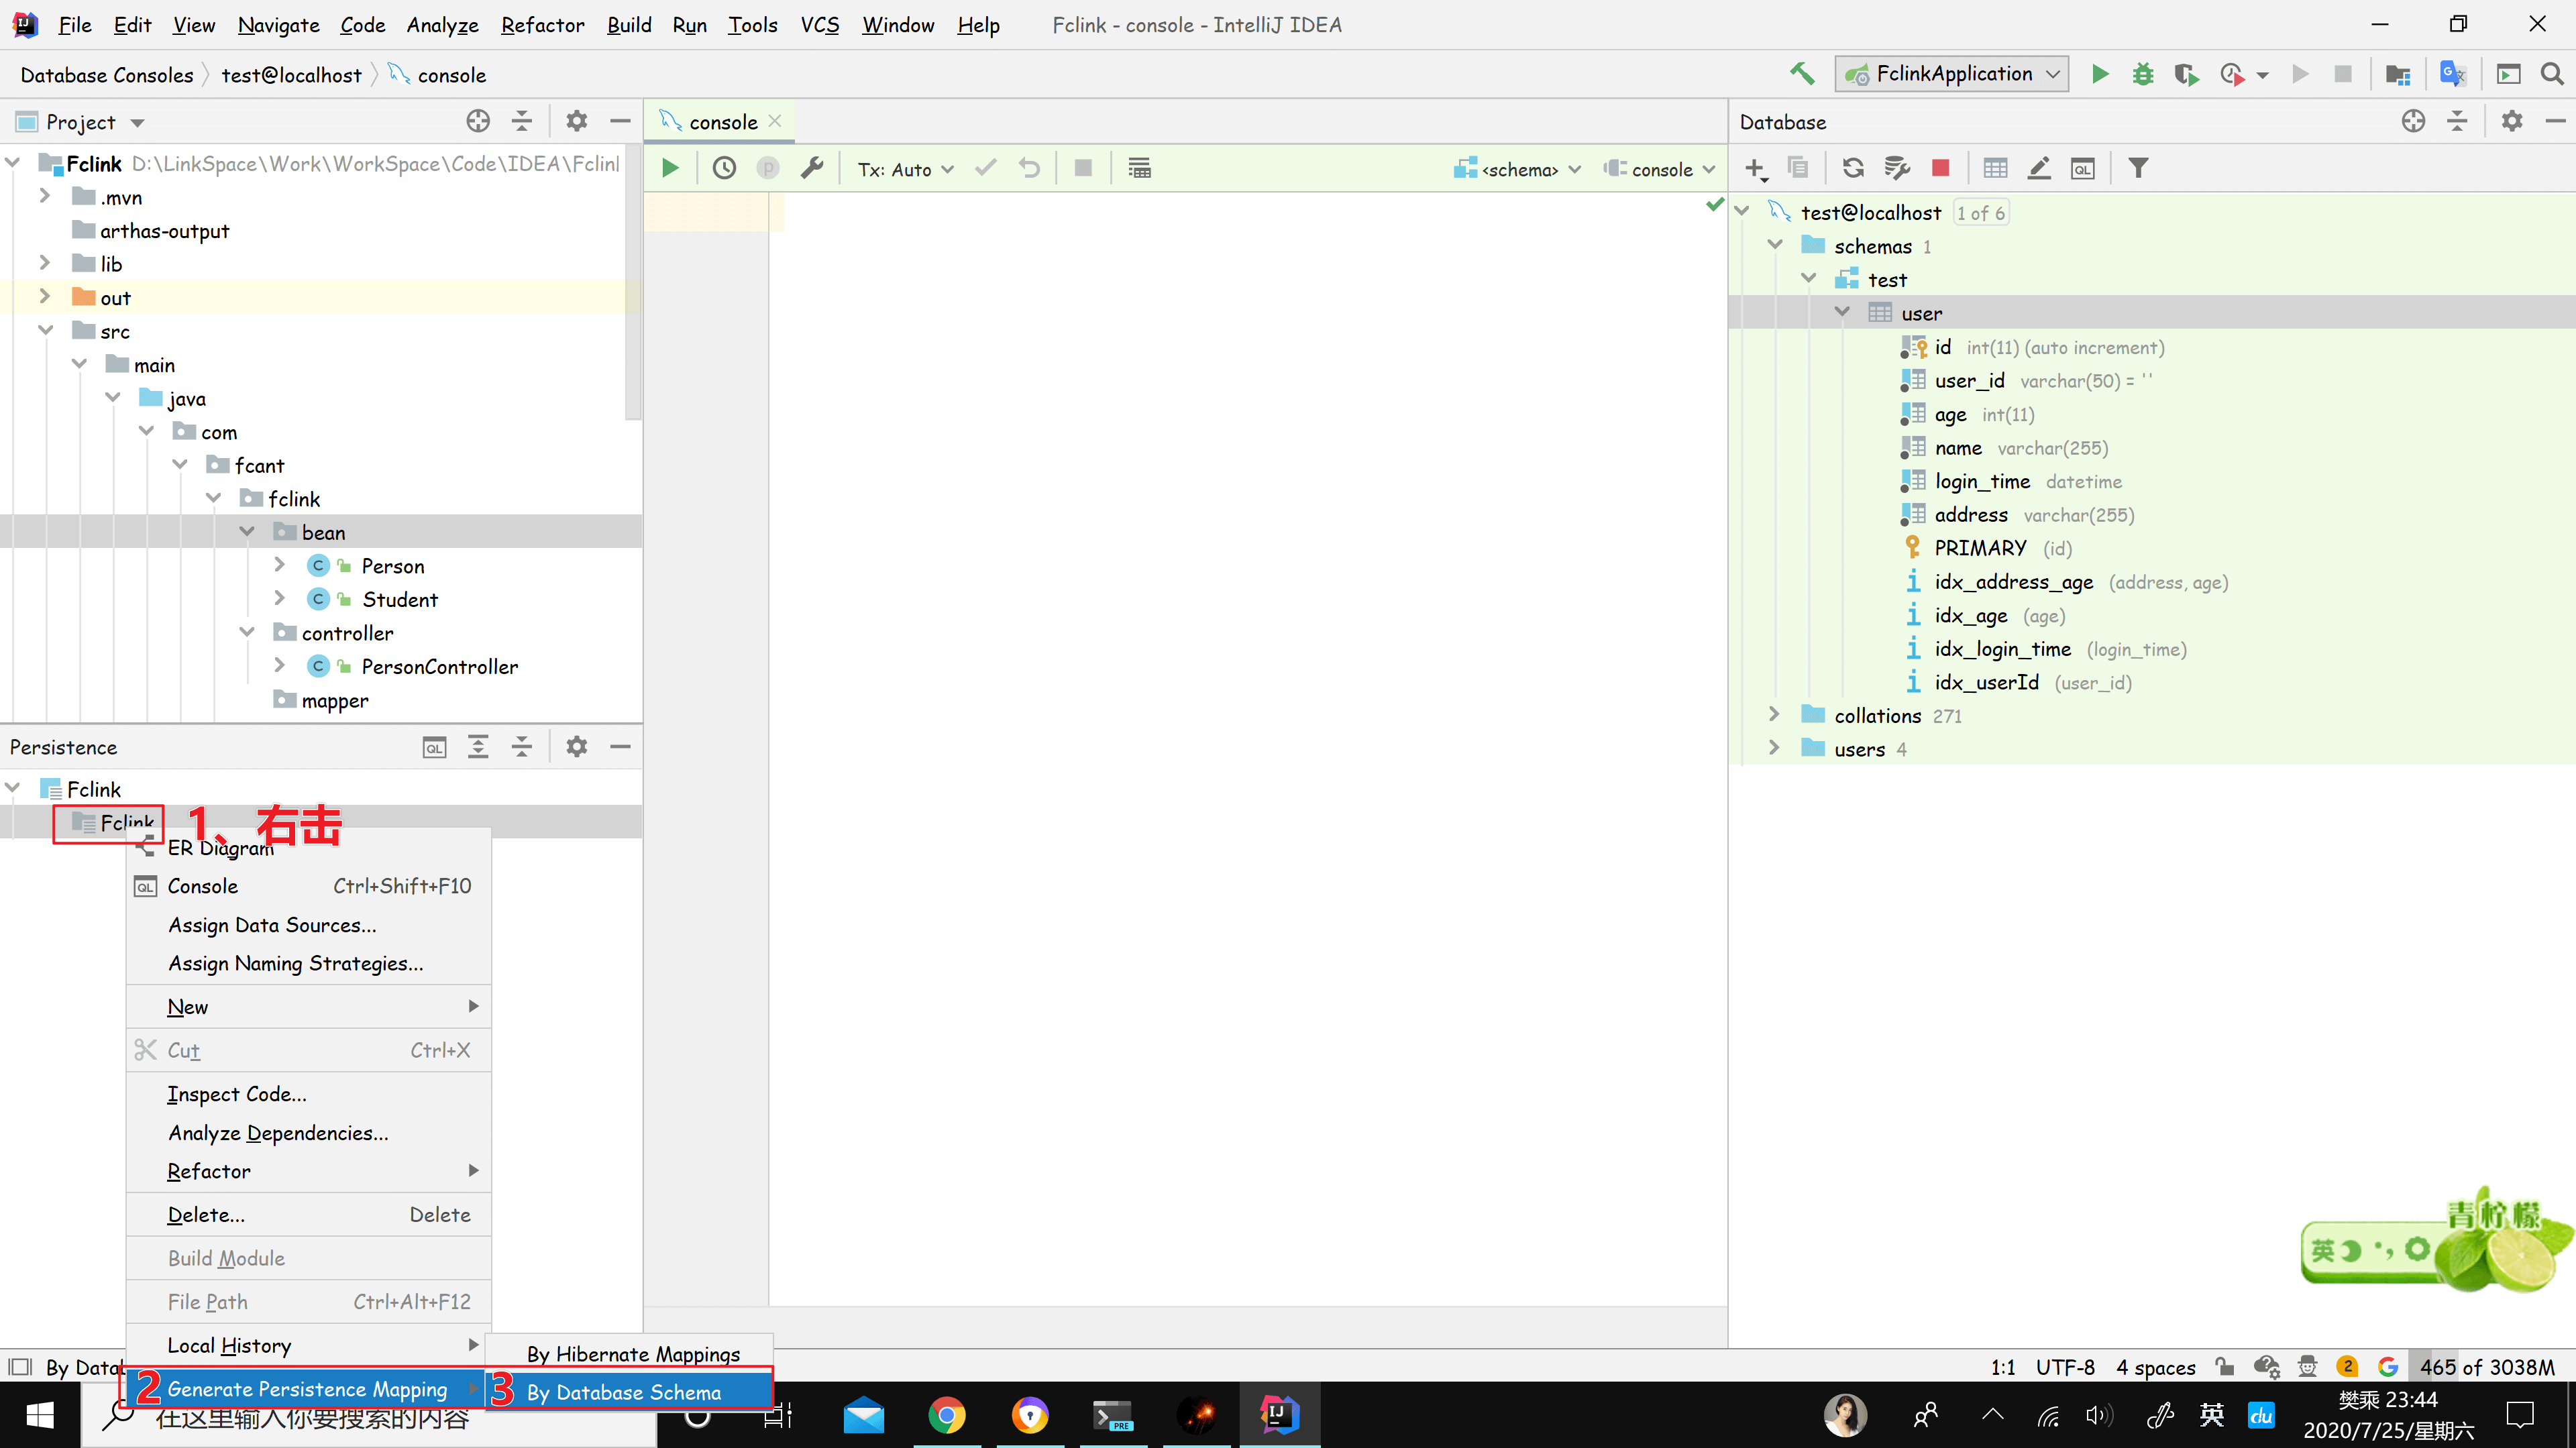Toggle the read-only lock in status bar
This screenshot has height=1448, width=2576.
[2224, 1366]
